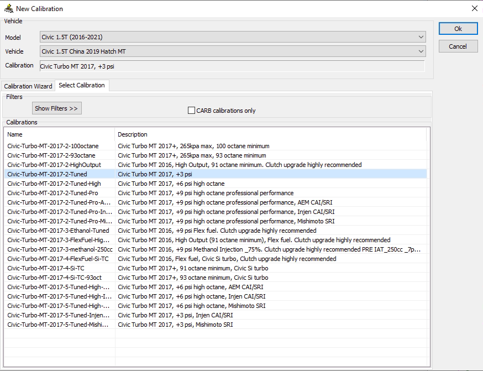This screenshot has height=371, width=483.
Task: Expand filters with Show Filters button
Action: click(56, 108)
